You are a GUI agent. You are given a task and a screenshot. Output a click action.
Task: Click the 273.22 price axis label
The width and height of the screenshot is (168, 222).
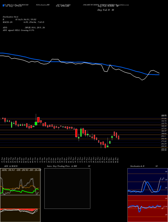[165, 141]
